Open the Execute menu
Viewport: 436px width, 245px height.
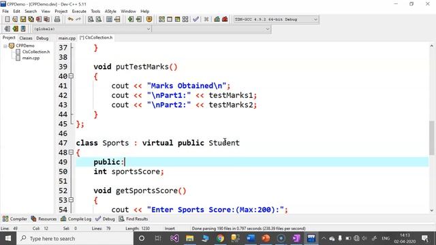pyautogui.click(x=79, y=12)
